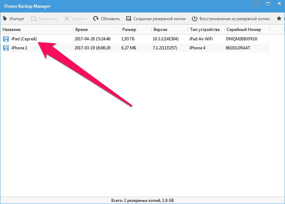Sort by the Размер column header
The height and width of the screenshot is (204, 285).
click(129, 30)
